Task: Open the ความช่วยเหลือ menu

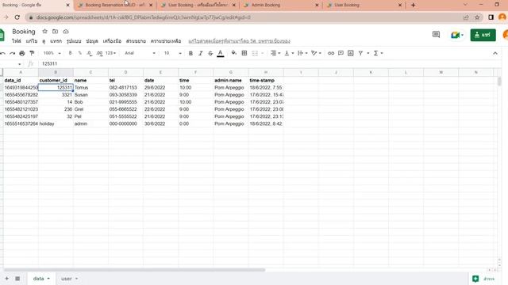Action: pos(166,41)
